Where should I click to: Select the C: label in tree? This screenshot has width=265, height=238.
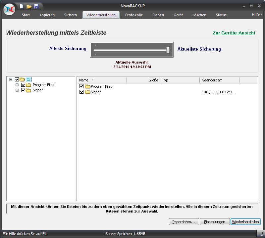coord(29,79)
